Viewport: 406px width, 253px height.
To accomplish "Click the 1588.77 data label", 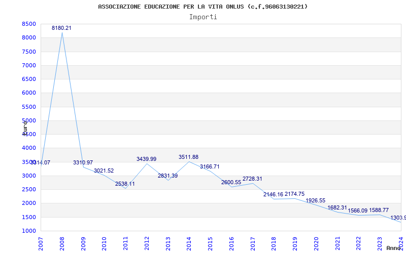I will 379,210.
